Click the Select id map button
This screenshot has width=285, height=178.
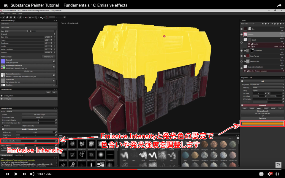(28, 71)
